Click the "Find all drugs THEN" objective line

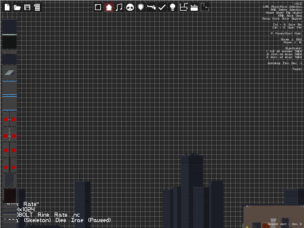284,54
